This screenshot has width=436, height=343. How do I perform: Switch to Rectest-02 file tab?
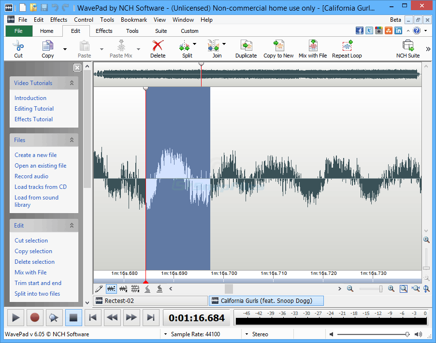(x=150, y=301)
